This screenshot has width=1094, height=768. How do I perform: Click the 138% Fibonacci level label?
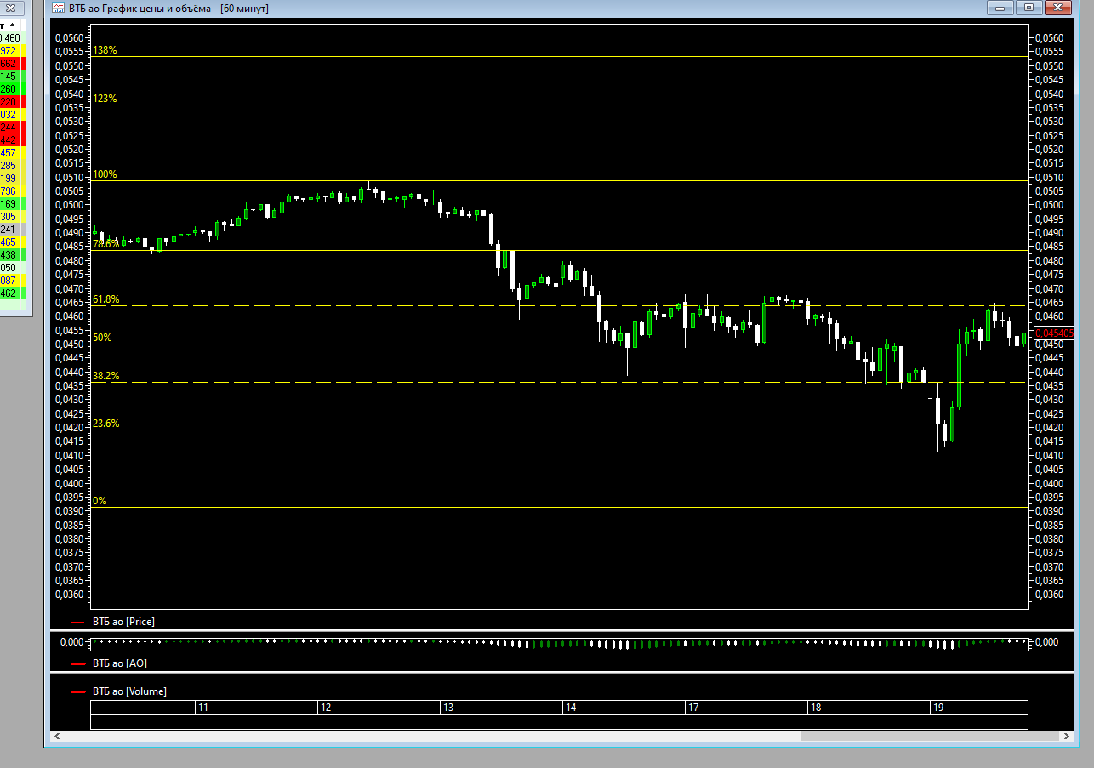105,51
